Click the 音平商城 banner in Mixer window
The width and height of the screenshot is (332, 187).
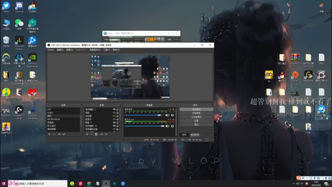(x=154, y=39)
